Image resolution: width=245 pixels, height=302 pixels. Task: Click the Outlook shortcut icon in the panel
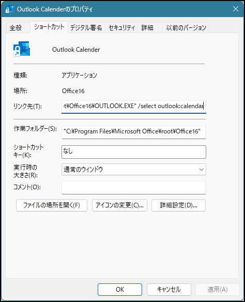click(22, 49)
